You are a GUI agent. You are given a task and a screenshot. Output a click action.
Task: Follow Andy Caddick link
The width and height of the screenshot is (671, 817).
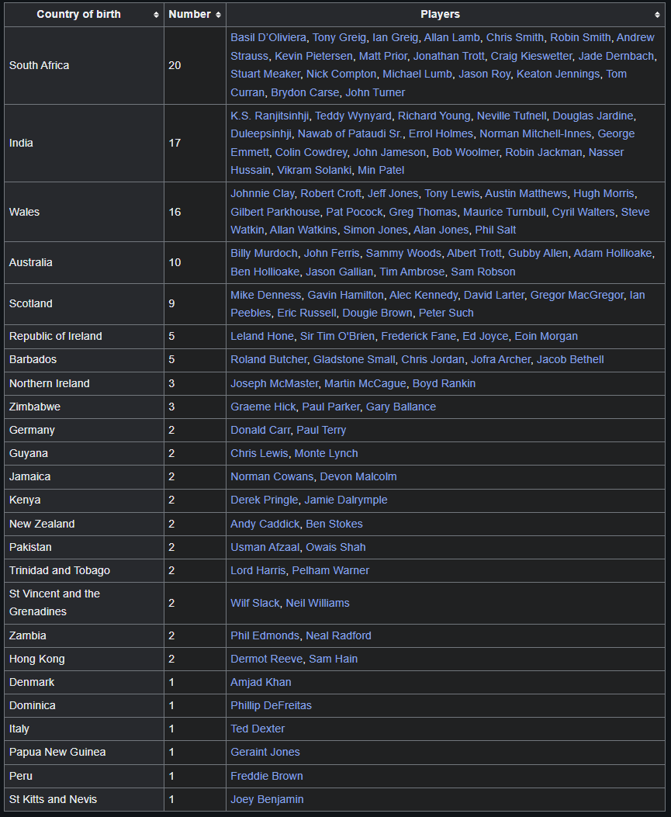[x=265, y=524]
